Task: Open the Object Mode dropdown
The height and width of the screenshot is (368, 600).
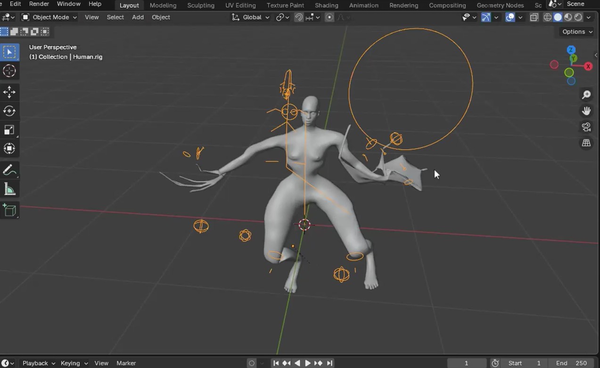Action: pos(49,17)
